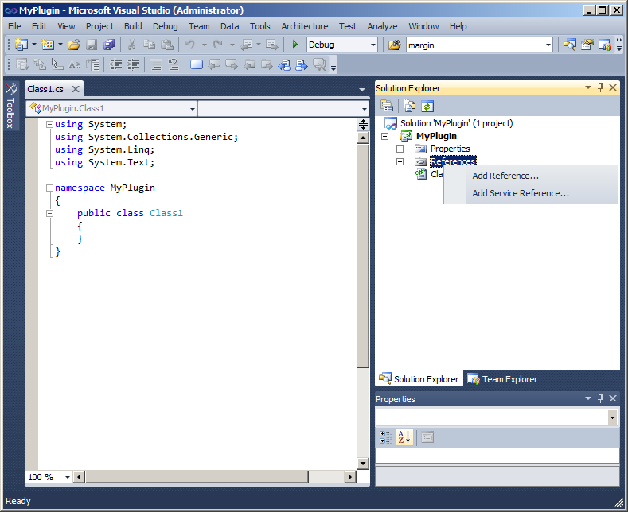Open the Architecture menu
Image resolution: width=628 pixels, height=512 pixels.
tap(304, 26)
